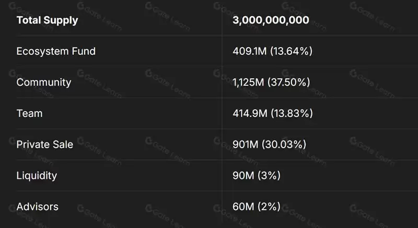Select the 409.1M ecosystem fund amount
This screenshot has width=418, height=228.
[x=250, y=52]
